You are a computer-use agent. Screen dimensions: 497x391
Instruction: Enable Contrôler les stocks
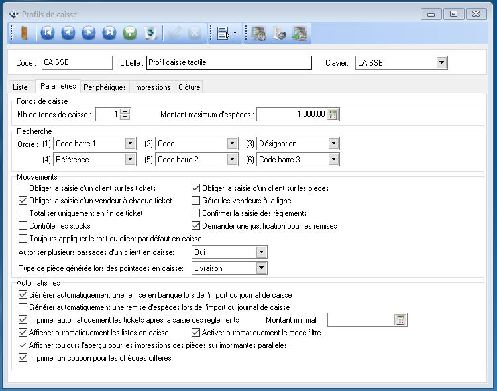(x=23, y=226)
